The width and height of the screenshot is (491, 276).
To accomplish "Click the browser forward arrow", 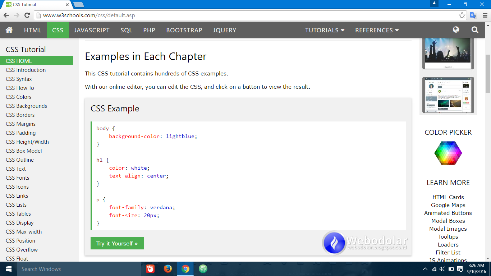I will click(x=17, y=15).
